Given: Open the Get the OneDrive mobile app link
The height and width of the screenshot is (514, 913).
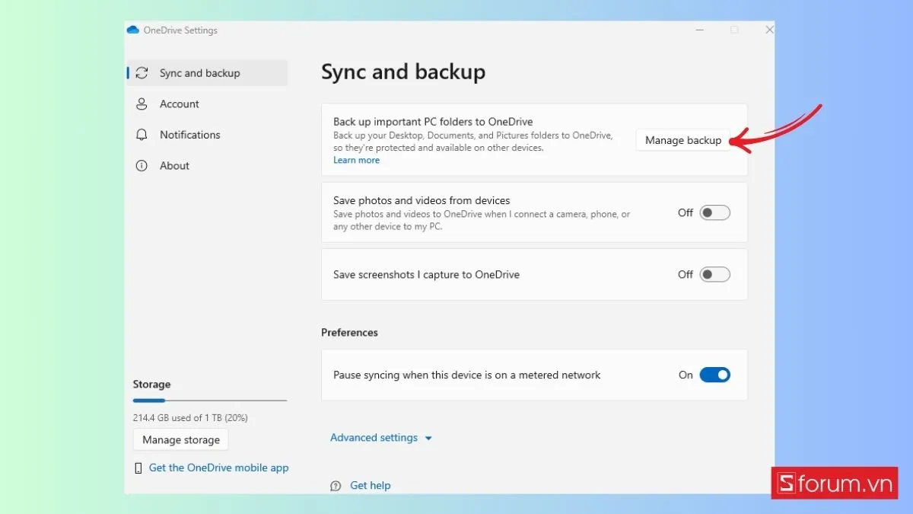Looking at the screenshot, I should point(218,468).
